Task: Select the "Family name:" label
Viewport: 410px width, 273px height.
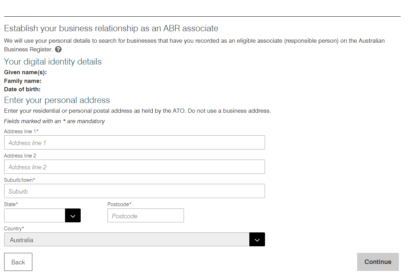Action: click(x=23, y=81)
